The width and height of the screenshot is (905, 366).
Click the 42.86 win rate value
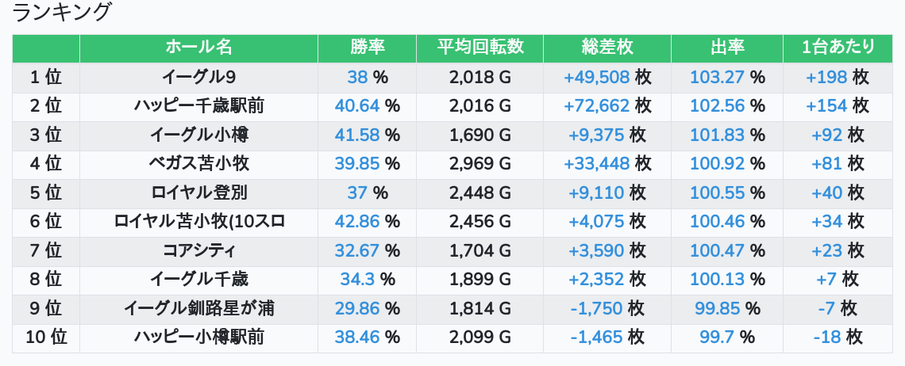tap(357, 222)
